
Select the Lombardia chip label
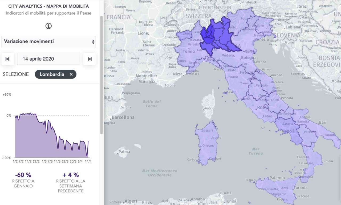(52, 74)
